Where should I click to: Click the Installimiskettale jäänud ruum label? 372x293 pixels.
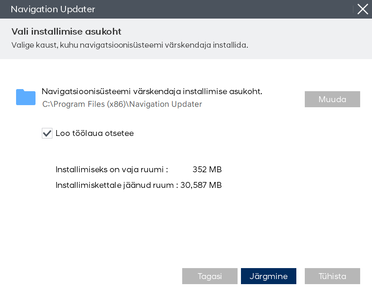coord(116,185)
